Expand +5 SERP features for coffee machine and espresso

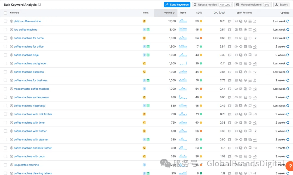[x=255, y=97]
